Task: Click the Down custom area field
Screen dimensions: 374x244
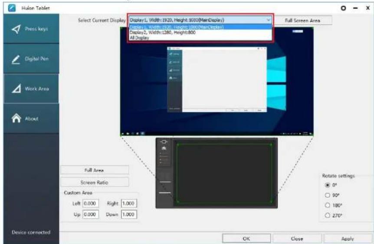Action: [129, 214]
